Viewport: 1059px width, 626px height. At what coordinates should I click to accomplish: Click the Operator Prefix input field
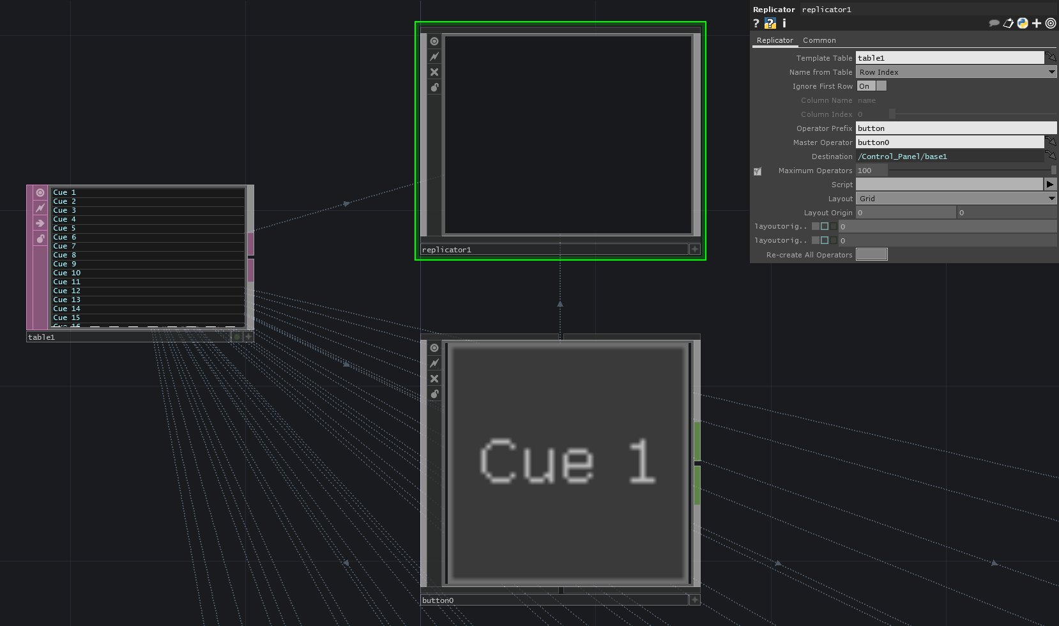(x=956, y=128)
